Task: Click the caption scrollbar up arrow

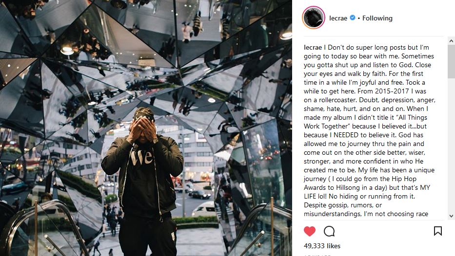Action: point(451,41)
